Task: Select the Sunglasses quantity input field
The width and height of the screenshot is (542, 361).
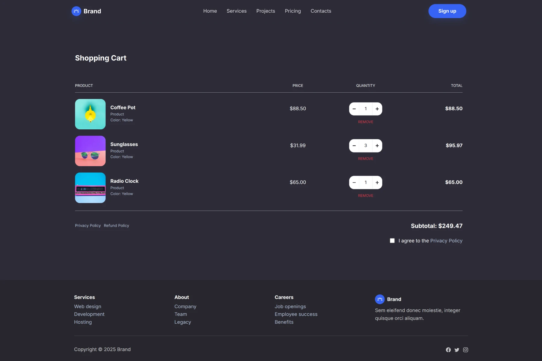Action: 366,146
